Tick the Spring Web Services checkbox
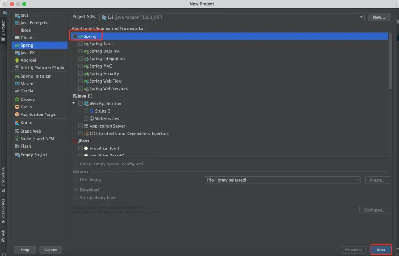Screen dimensions: 399x256 pos(80,89)
